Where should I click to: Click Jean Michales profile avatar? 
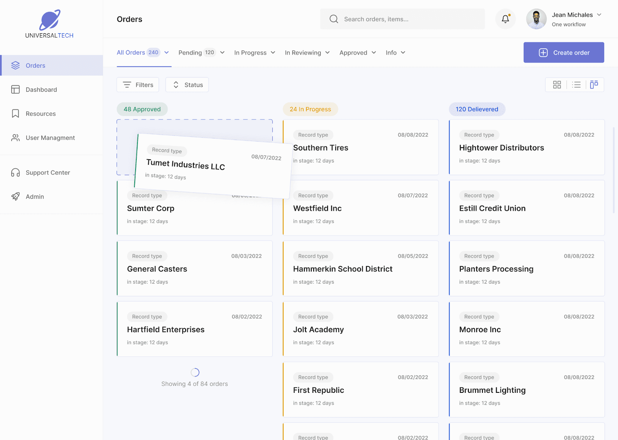(x=537, y=19)
